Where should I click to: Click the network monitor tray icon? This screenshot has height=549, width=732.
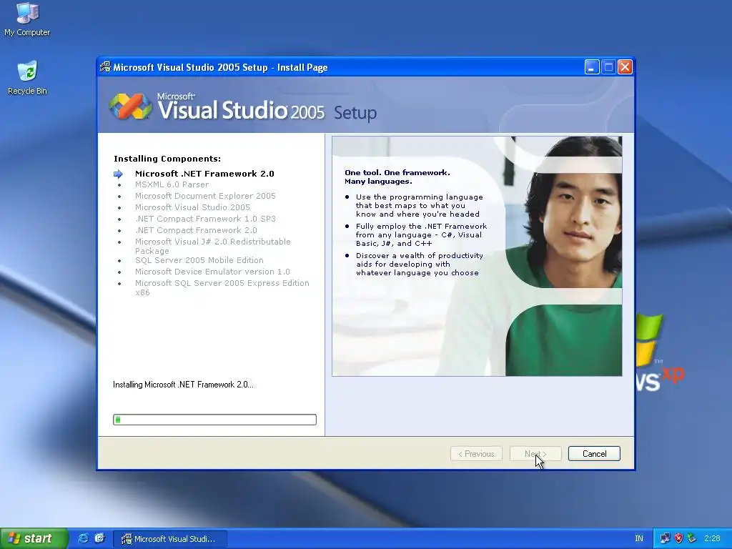click(x=665, y=538)
